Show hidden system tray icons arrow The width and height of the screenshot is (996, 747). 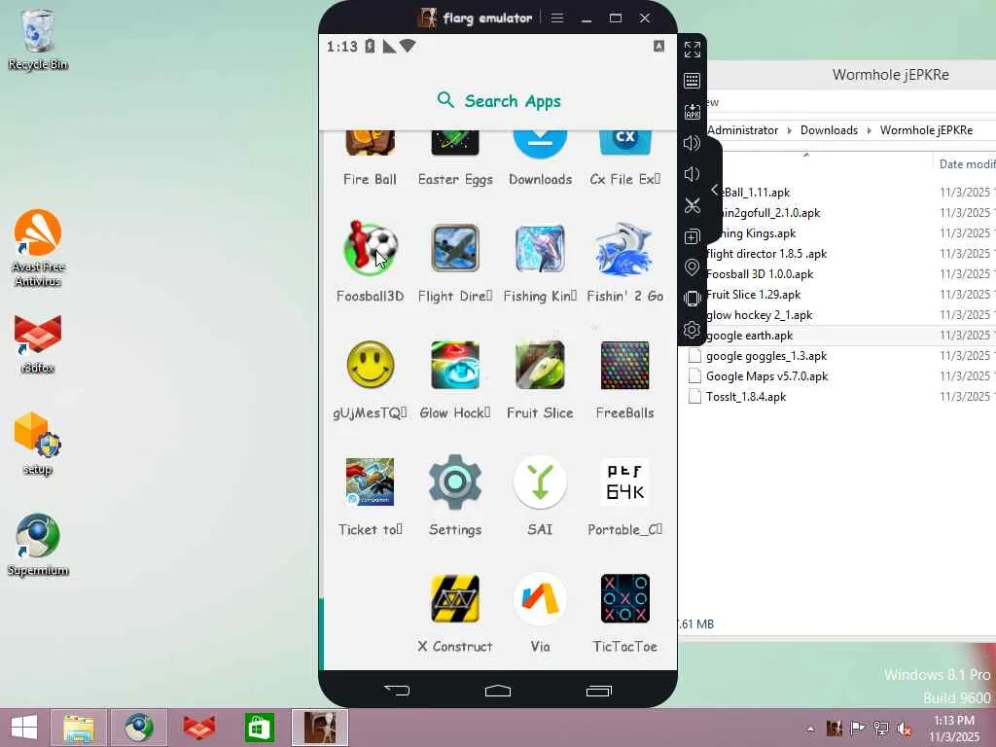[810, 729]
